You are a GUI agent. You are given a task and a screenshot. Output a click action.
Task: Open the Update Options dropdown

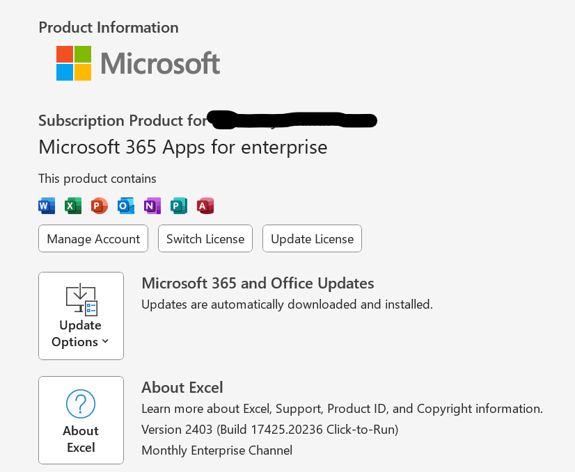coord(81,316)
